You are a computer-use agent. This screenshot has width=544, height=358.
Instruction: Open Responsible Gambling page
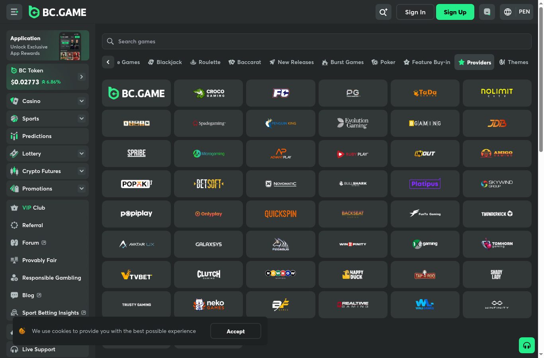tap(47, 278)
